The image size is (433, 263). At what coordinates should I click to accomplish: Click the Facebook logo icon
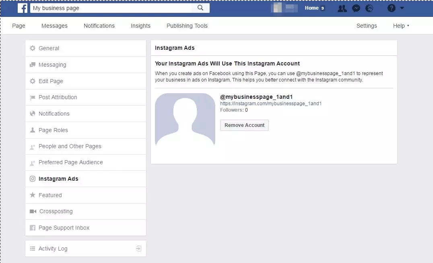(x=23, y=8)
